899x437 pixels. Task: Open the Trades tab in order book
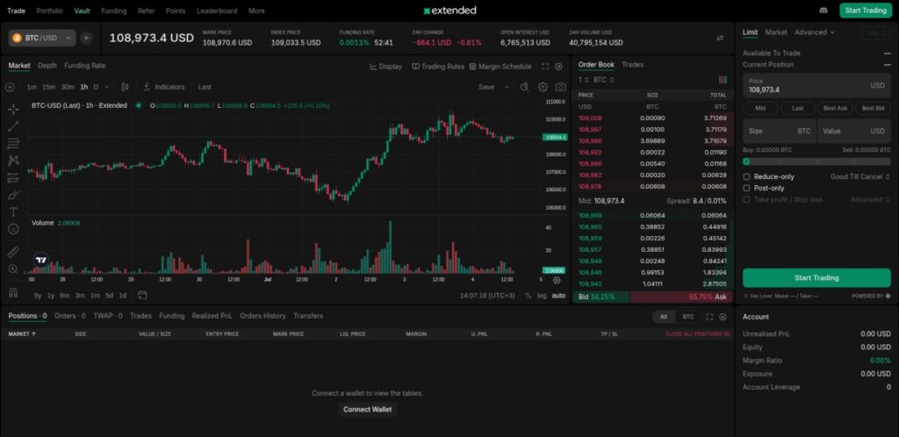(x=632, y=64)
